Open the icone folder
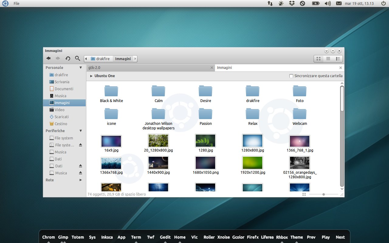Image resolution: width=389 pixels, height=243 pixels. pyautogui.click(x=111, y=117)
